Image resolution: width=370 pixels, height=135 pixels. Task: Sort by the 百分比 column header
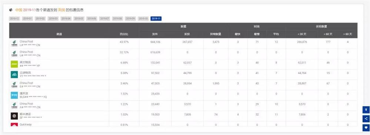124,34
